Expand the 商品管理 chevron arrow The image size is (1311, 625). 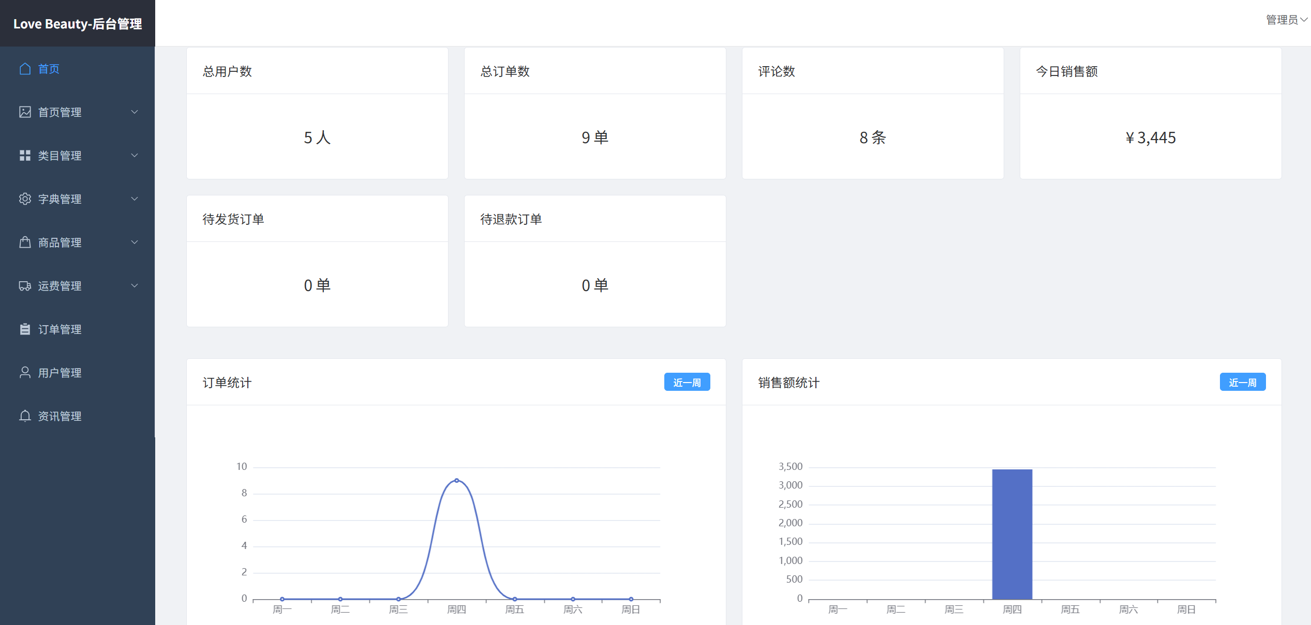(x=135, y=242)
